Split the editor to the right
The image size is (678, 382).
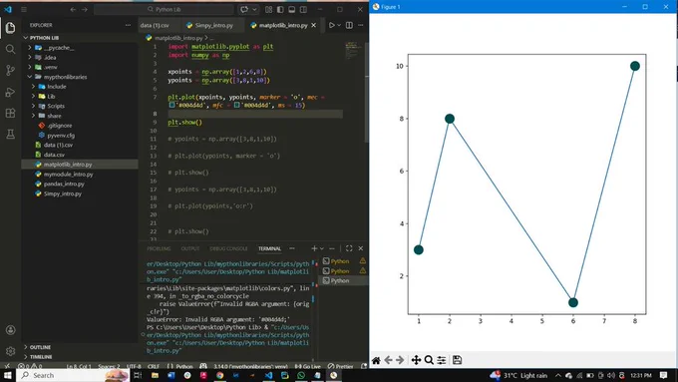[349, 25]
